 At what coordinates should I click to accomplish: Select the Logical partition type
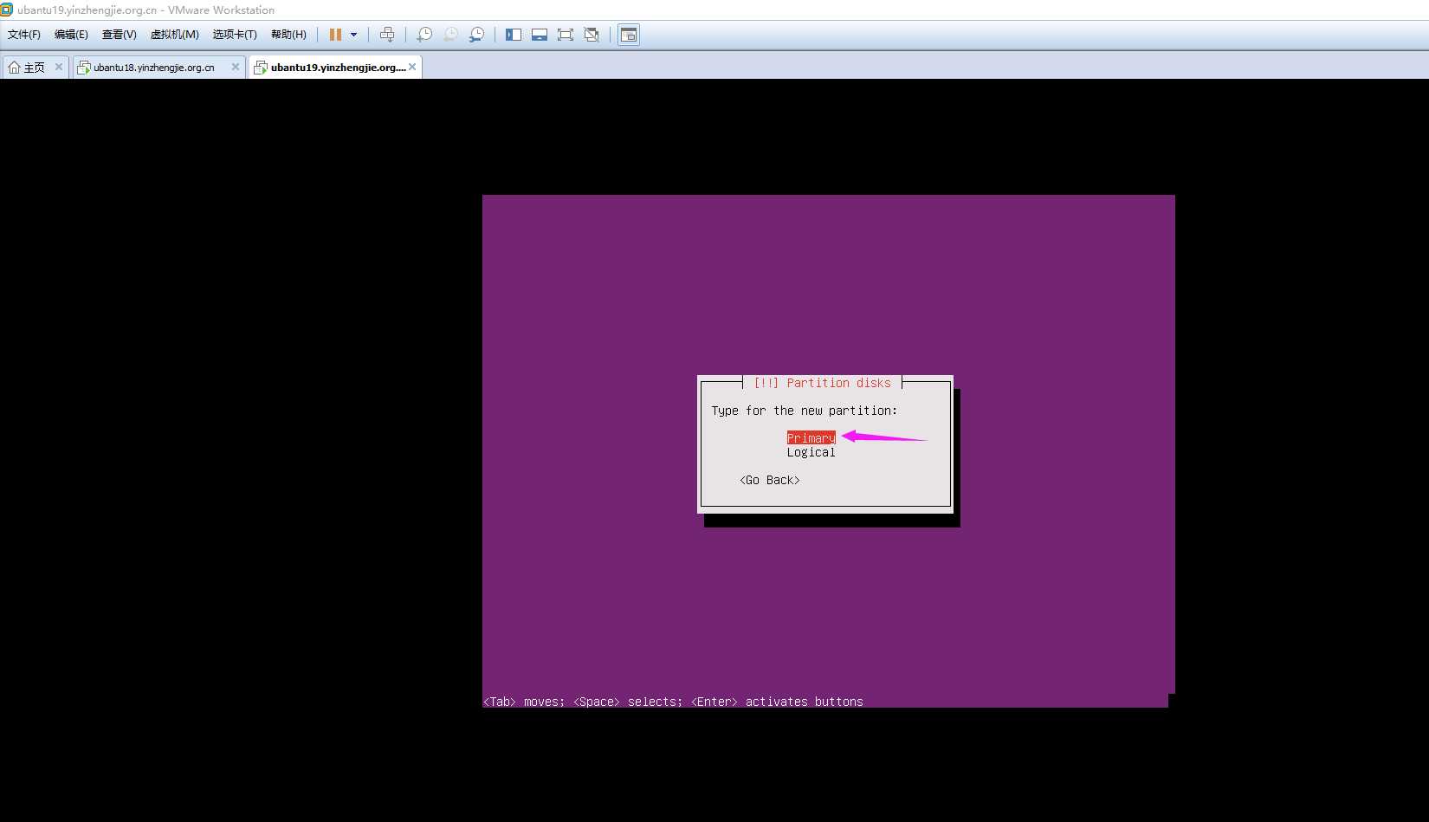[811, 452]
